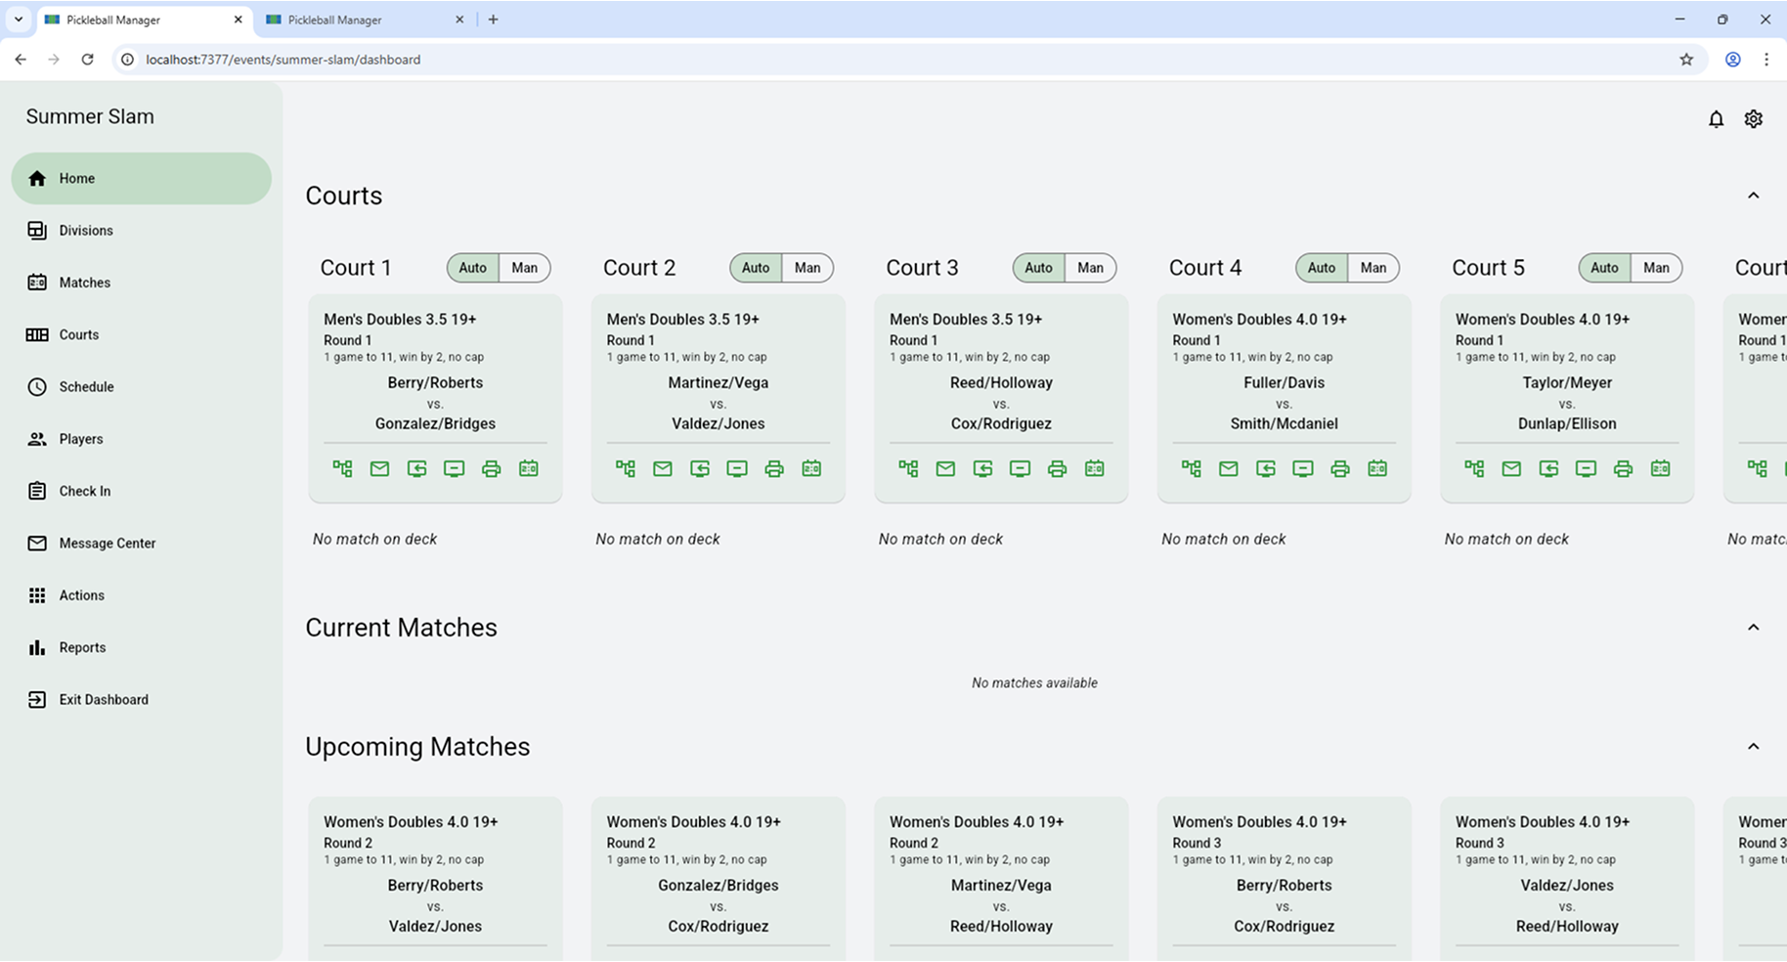This screenshot has height=962, width=1787.
Task: Go to the Check In page
Action: coord(84,491)
